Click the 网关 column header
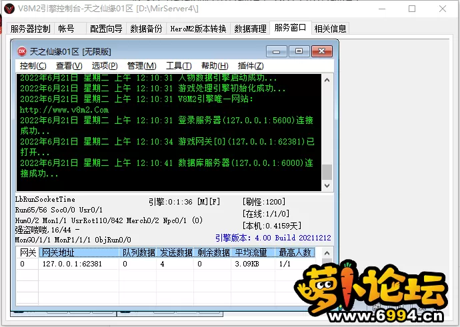Viewport: 460px width, 327px height. pyautogui.click(x=28, y=252)
